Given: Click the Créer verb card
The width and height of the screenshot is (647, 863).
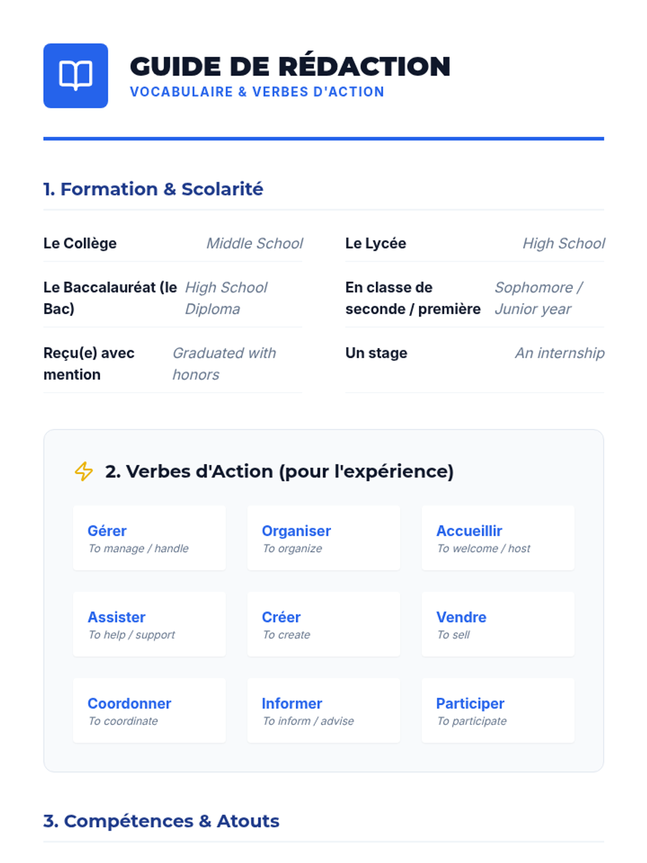Looking at the screenshot, I should tap(323, 625).
